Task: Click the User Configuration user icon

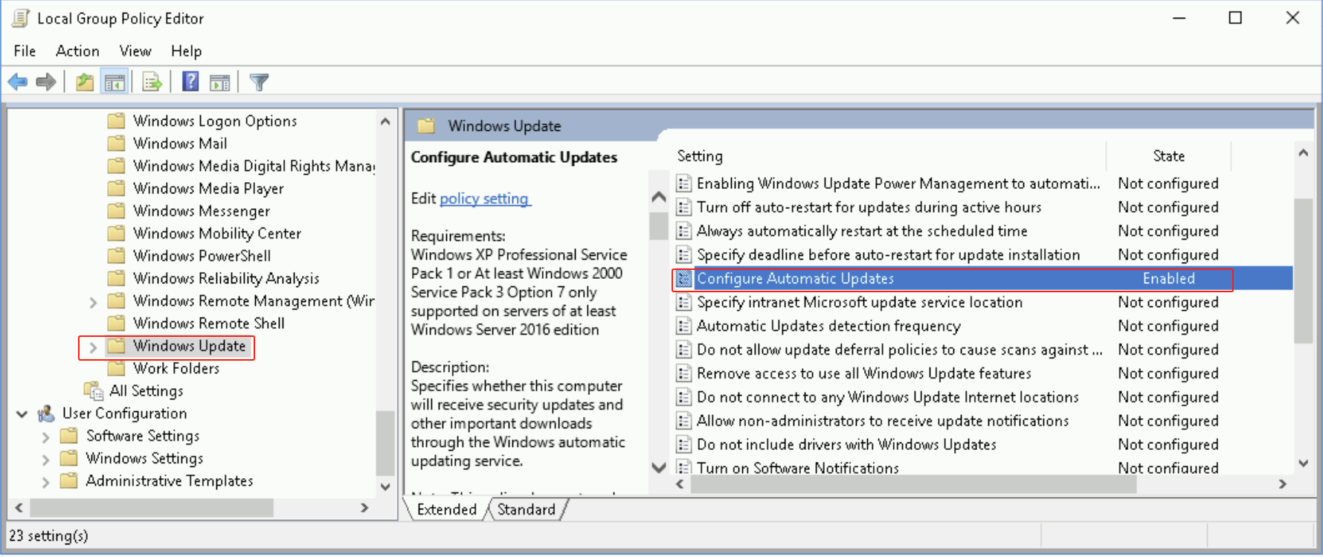Action: pos(46,413)
